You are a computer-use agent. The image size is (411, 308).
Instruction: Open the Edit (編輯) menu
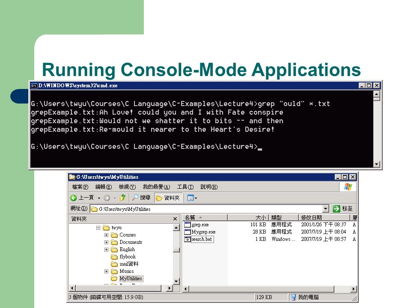point(104,187)
